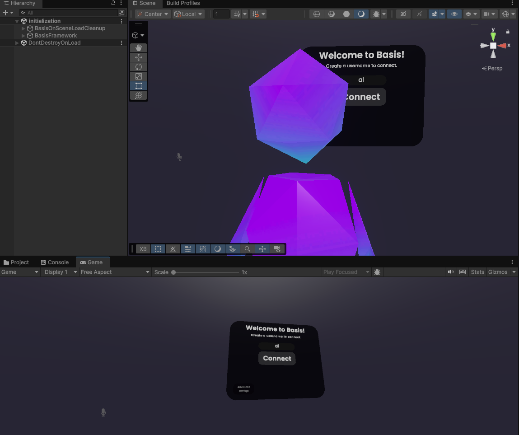The image size is (519, 435).
Task: Switch to the Console tab
Action: tap(54, 262)
